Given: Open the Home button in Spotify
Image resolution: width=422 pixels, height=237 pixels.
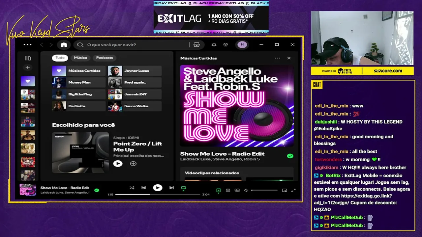Looking at the screenshot, I should pos(64,45).
